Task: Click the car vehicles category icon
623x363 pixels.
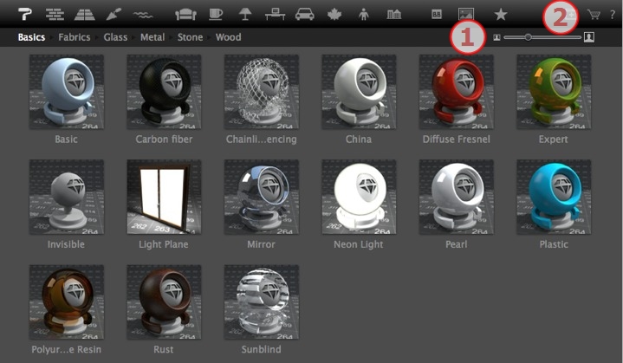Action: coord(304,14)
